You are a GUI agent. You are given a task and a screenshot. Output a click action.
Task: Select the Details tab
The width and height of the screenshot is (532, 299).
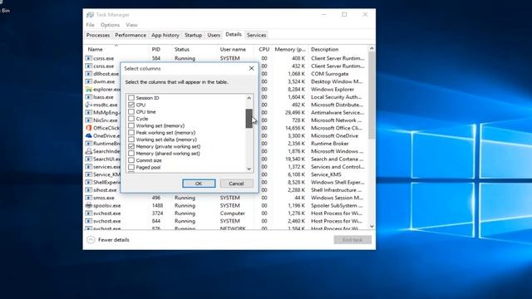(234, 35)
